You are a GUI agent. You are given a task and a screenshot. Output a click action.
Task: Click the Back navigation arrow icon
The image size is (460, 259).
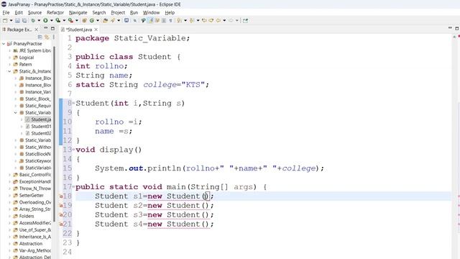click(218, 21)
